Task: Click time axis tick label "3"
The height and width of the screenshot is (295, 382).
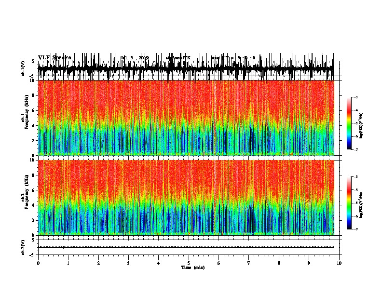Action: tap(128, 263)
